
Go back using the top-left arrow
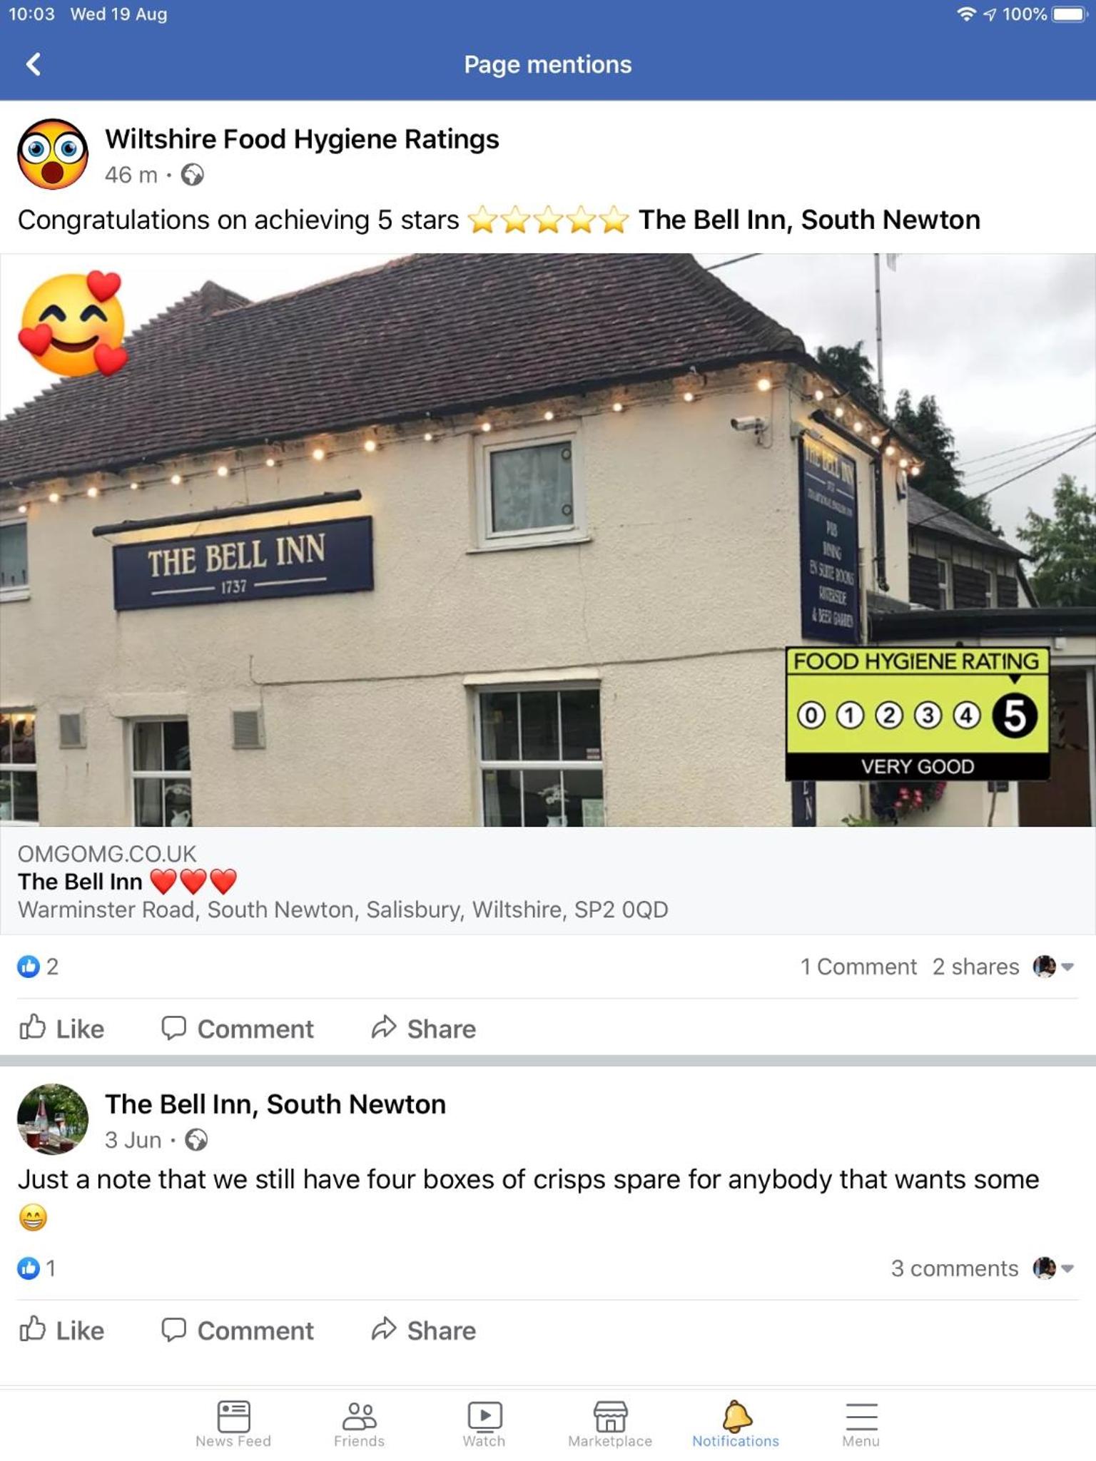pyautogui.click(x=34, y=64)
